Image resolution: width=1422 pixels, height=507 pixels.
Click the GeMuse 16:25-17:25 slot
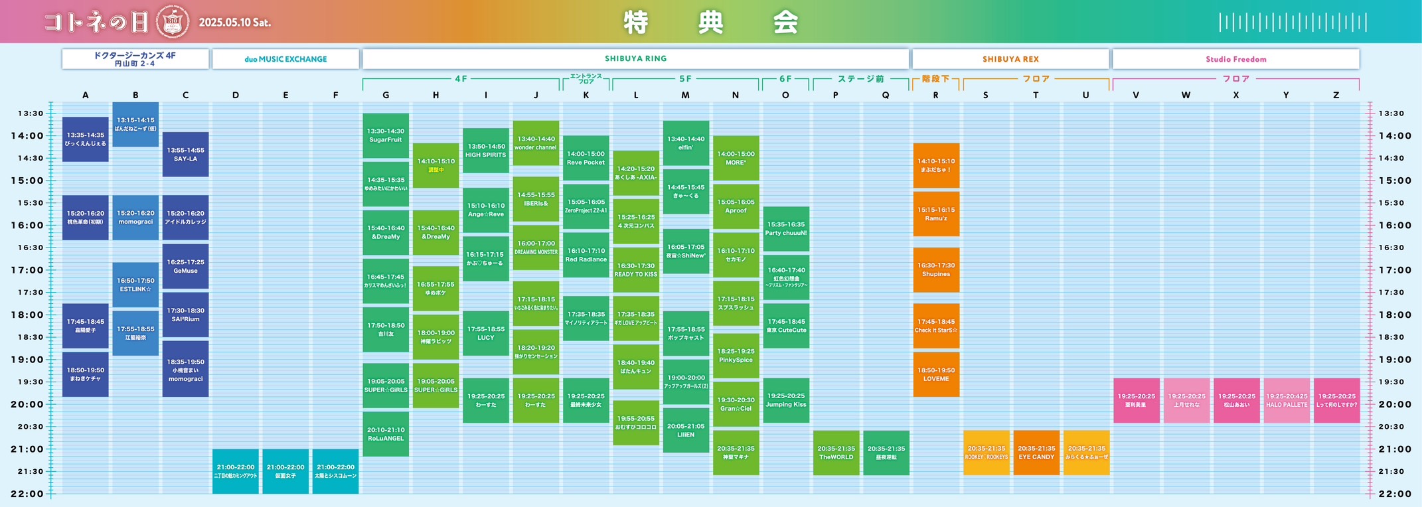click(185, 266)
